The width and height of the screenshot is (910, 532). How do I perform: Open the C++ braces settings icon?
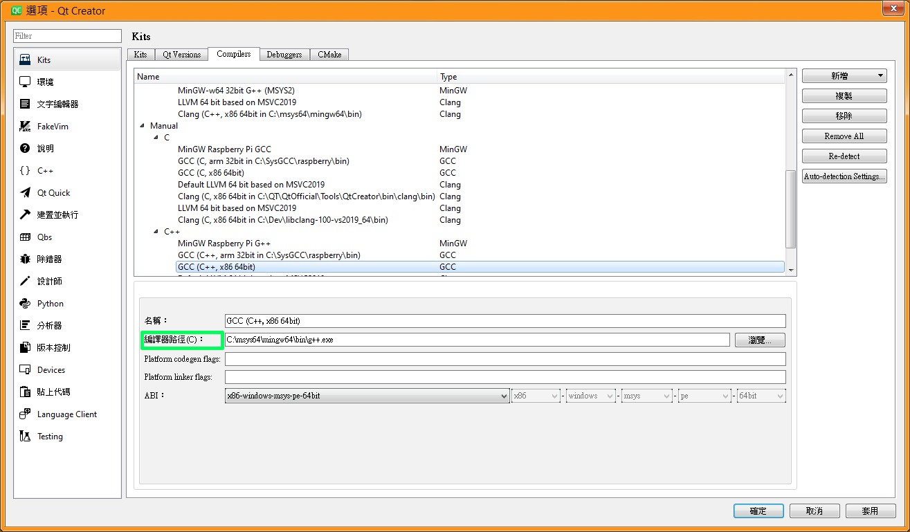[x=25, y=171]
